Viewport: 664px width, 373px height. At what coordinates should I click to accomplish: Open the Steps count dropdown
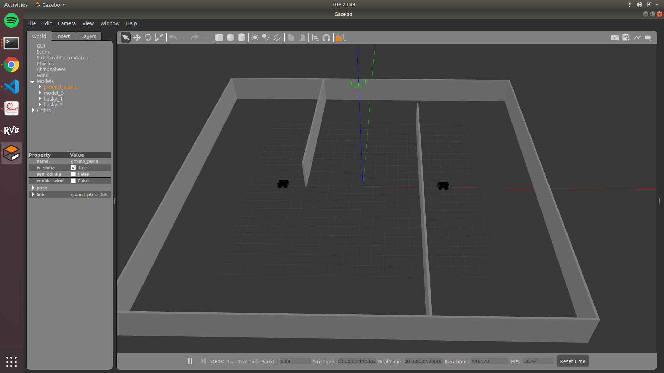(230, 362)
